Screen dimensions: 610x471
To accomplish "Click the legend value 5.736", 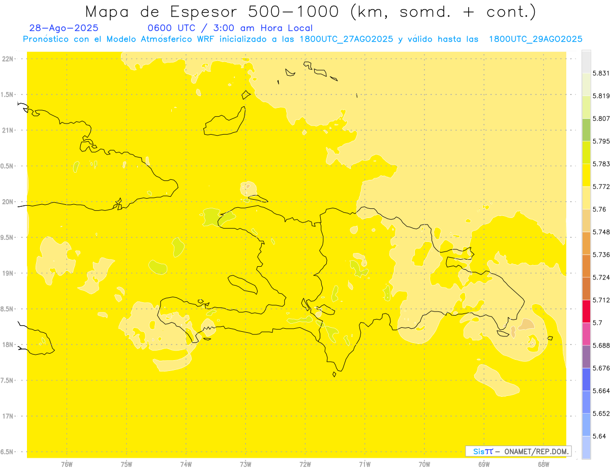I will coord(601,255).
